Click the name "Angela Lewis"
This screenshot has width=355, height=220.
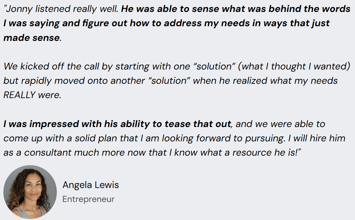click(x=90, y=185)
